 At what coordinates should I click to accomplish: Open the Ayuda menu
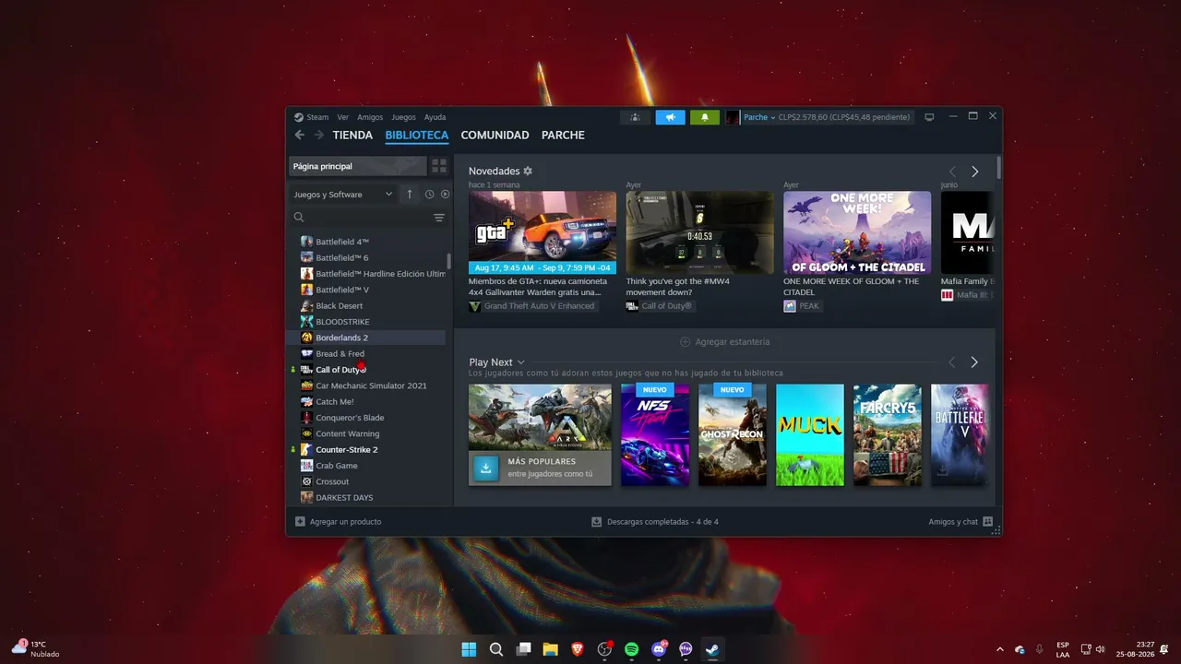point(435,117)
